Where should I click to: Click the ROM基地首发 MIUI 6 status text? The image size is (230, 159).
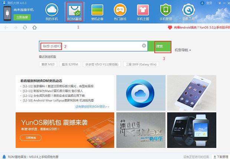point(33,157)
